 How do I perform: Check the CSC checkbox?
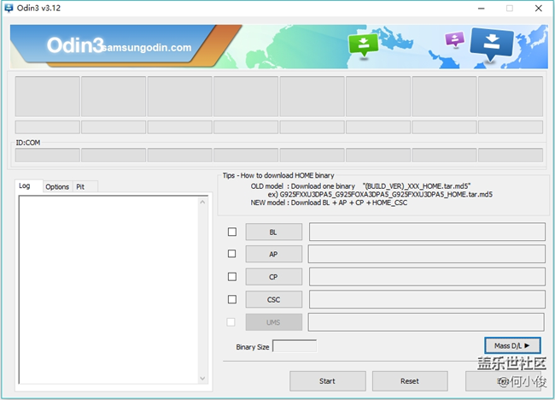[232, 299]
